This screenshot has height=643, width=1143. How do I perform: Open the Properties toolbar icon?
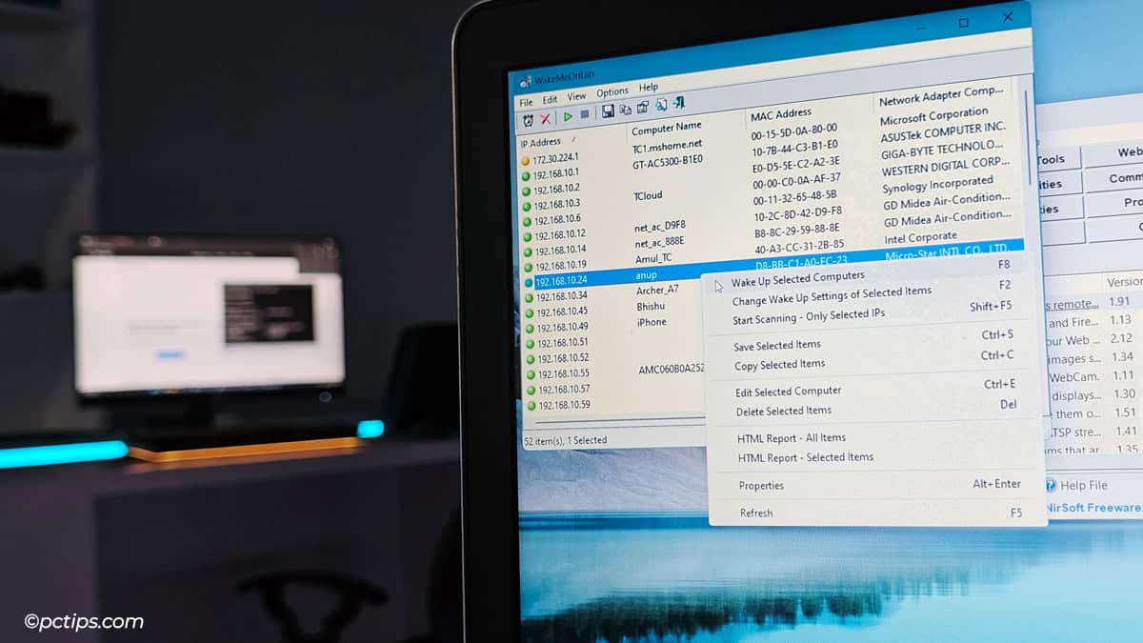click(x=643, y=109)
